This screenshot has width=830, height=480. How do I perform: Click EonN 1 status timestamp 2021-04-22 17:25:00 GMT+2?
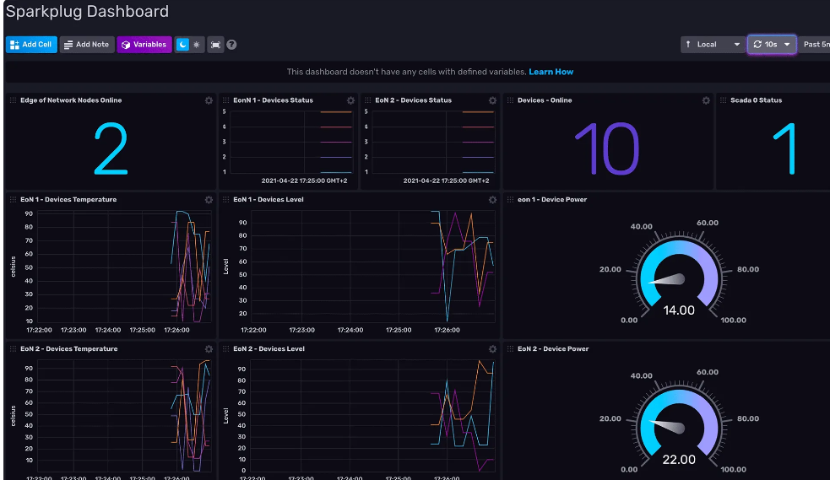click(x=304, y=181)
